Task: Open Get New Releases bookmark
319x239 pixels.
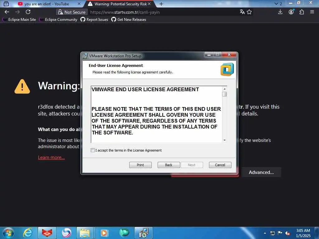Action: pos(129,20)
